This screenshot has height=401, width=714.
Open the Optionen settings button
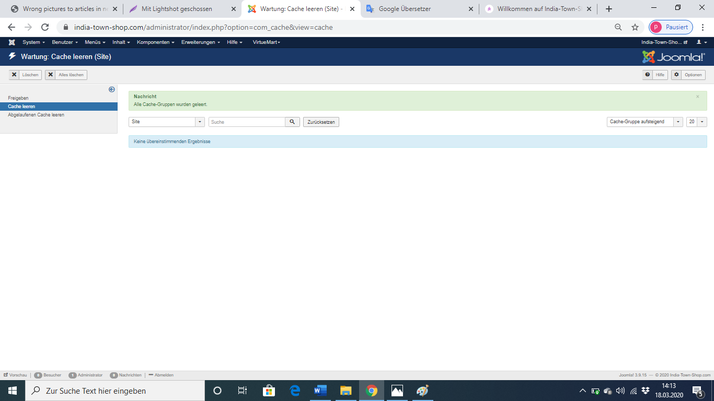click(x=688, y=75)
